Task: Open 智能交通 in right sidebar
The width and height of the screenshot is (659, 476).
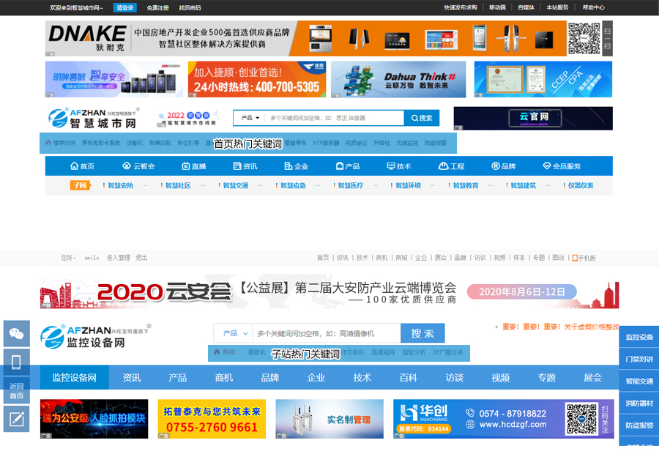Action: click(639, 382)
